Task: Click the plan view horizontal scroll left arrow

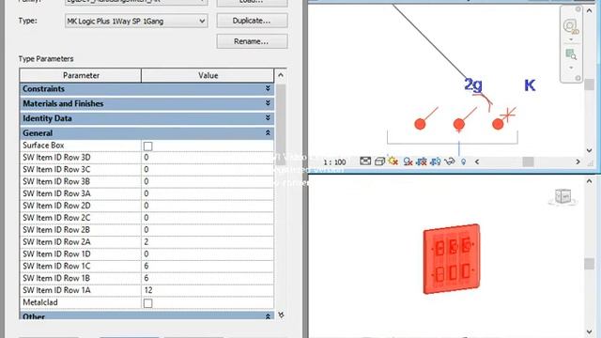Action: pos(477,161)
